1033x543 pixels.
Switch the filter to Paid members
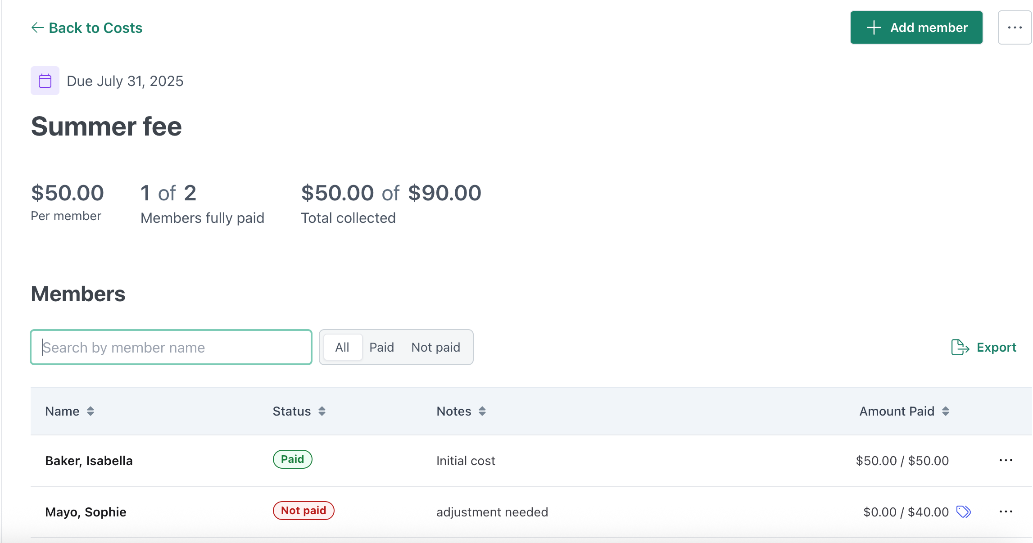[x=381, y=347]
